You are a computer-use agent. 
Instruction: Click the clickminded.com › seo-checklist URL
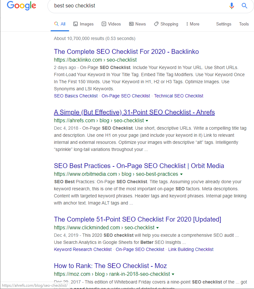[104, 228]
